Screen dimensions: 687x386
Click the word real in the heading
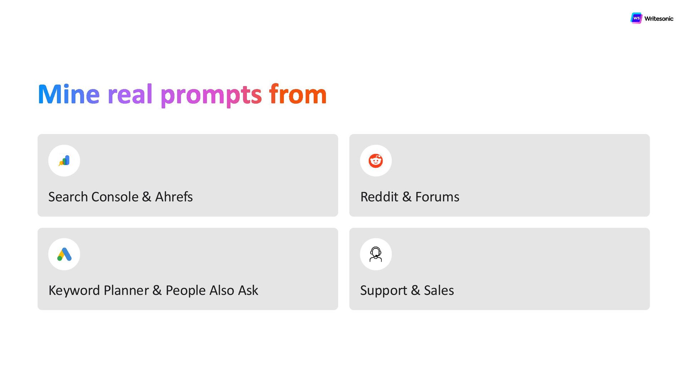pos(130,94)
